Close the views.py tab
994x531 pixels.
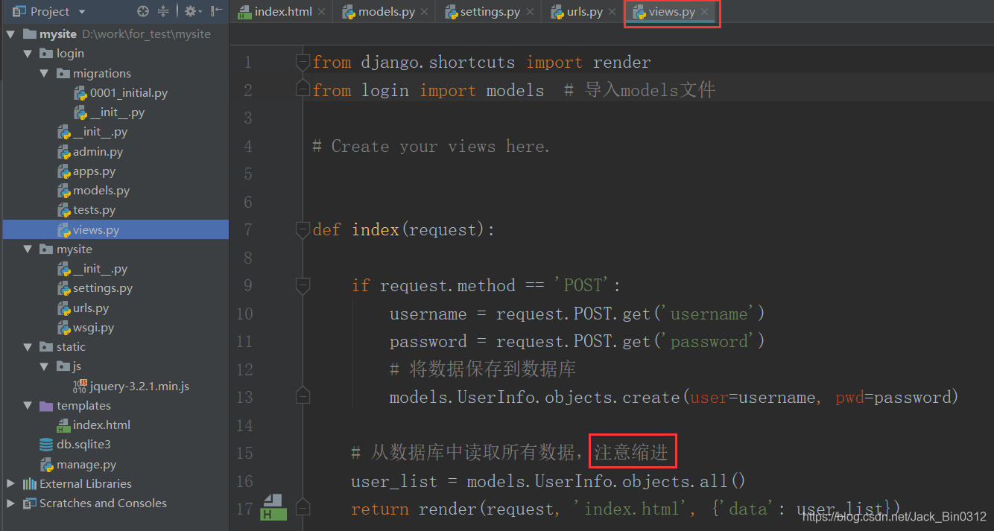(x=704, y=12)
